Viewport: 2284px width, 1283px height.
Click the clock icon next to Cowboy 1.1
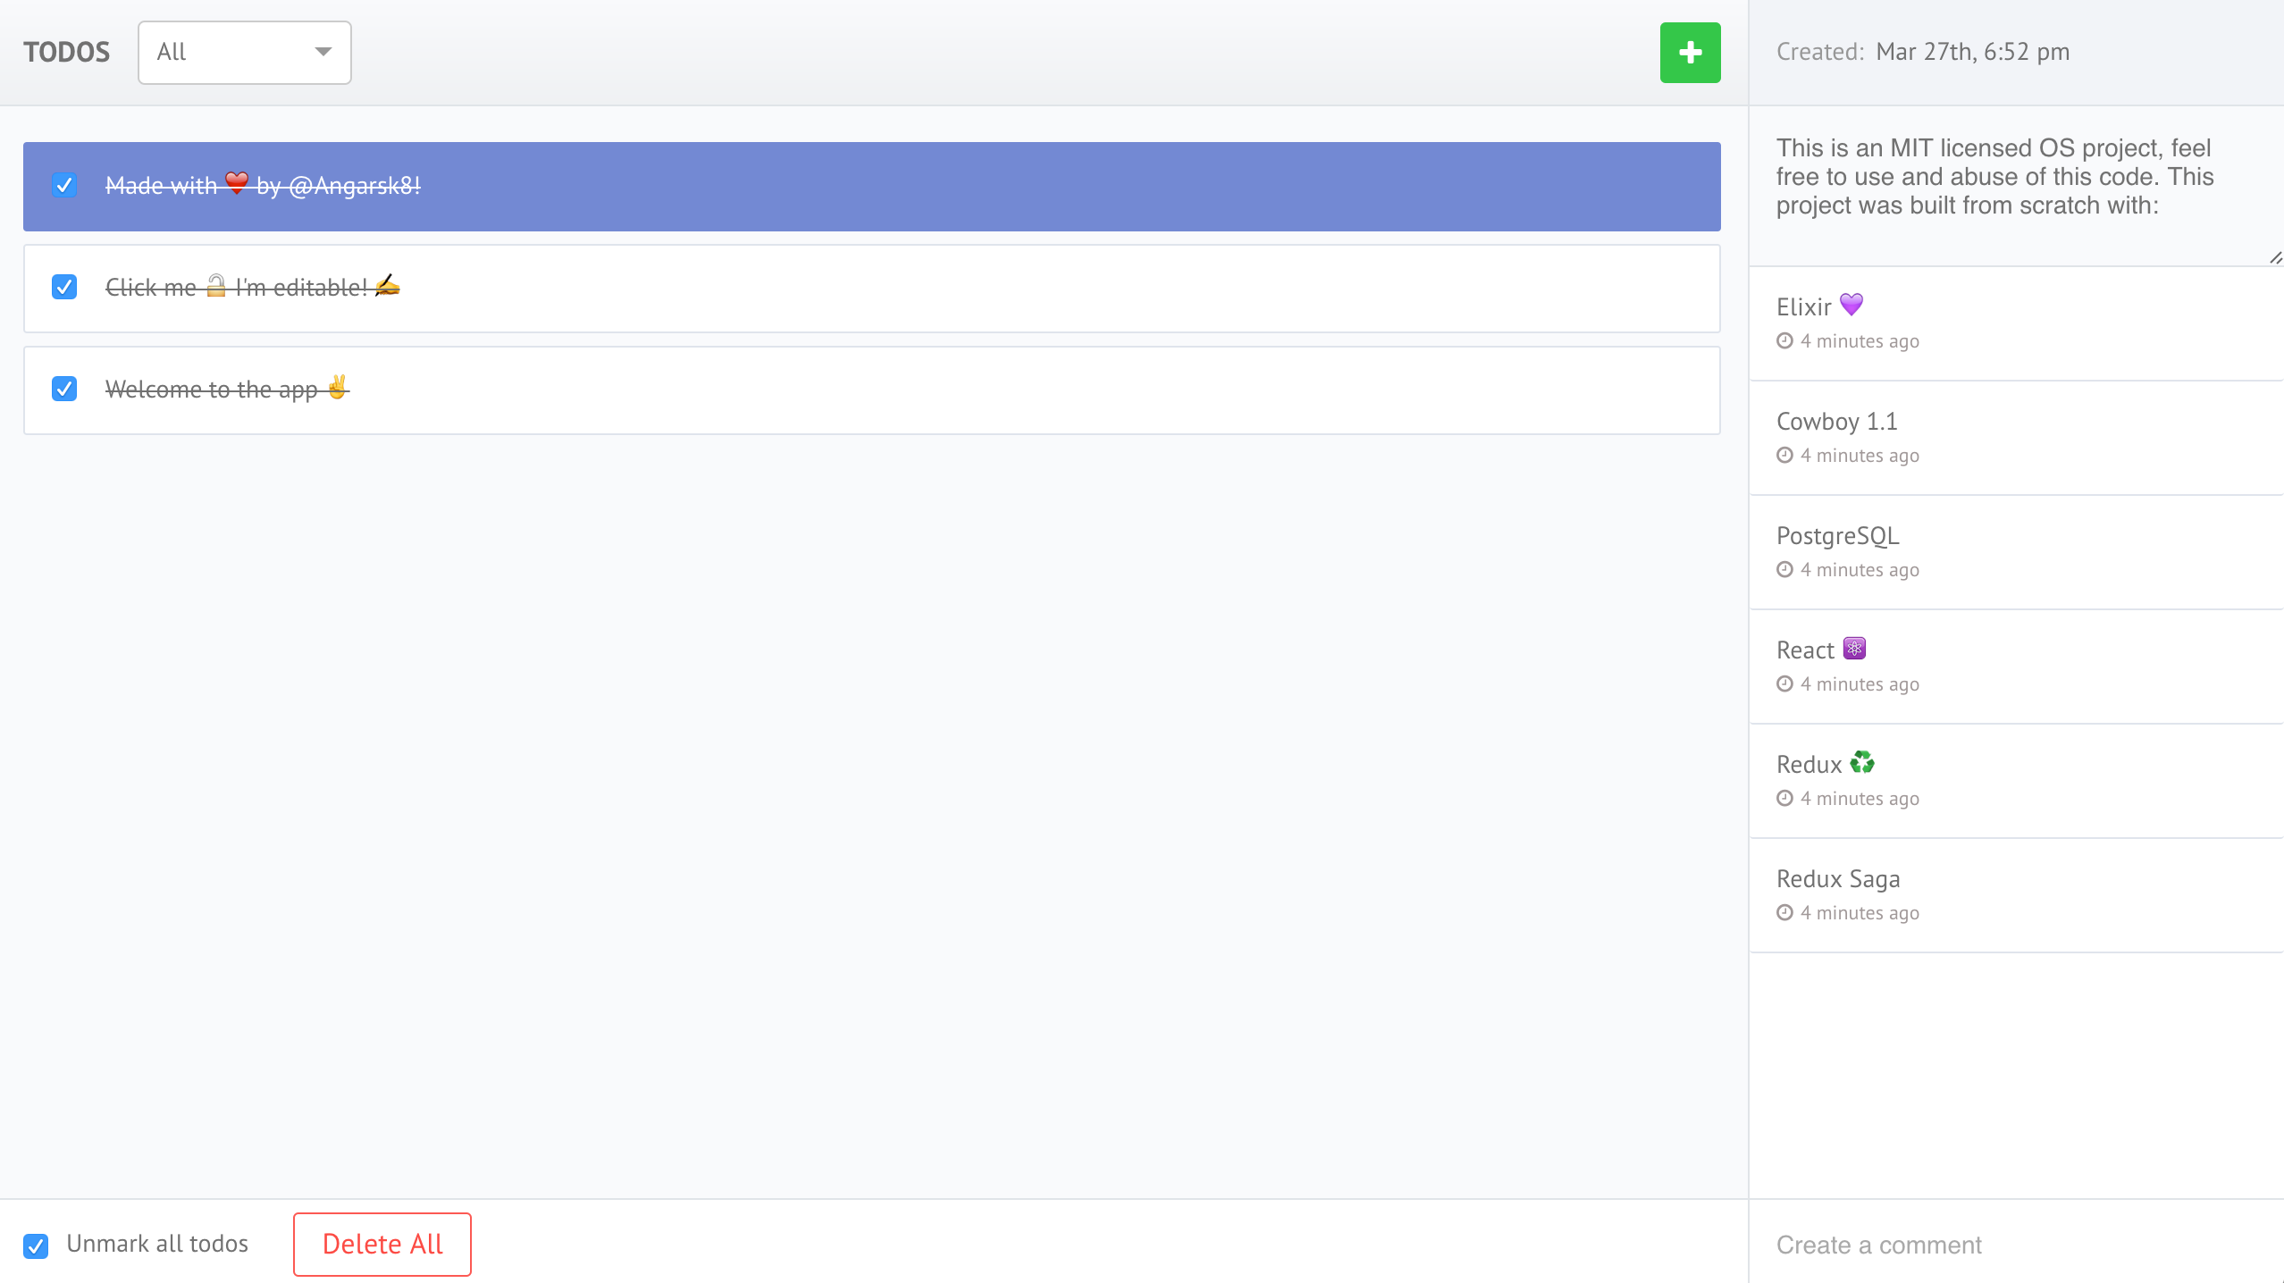(1785, 455)
